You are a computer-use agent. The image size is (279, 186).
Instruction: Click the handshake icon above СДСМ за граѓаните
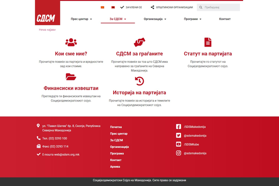click(x=139, y=42)
